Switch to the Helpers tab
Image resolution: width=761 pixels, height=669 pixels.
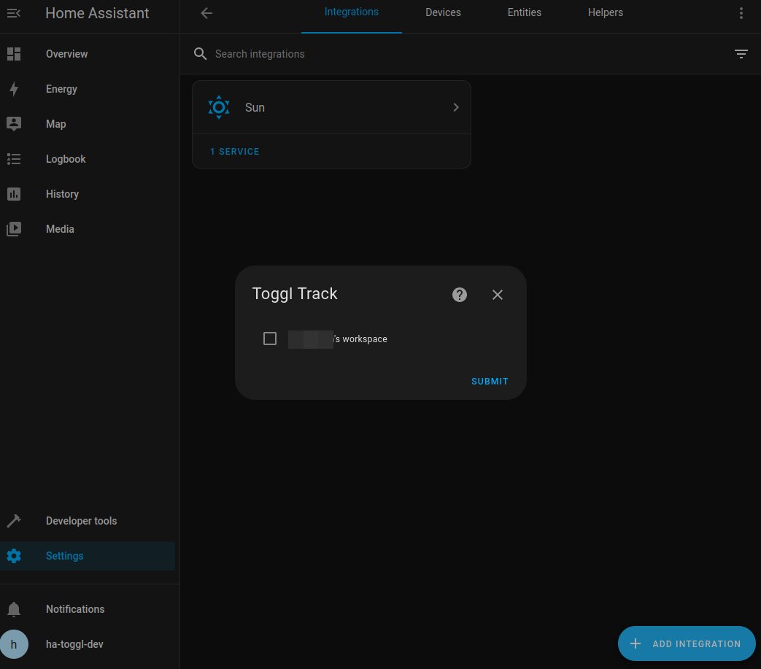click(x=605, y=12)
